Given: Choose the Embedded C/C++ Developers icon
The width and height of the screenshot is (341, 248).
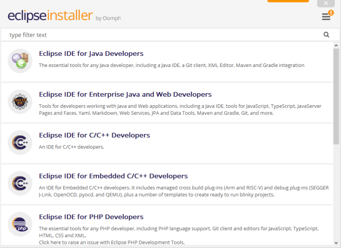Looking at the screenshot, I should point(20,183).
